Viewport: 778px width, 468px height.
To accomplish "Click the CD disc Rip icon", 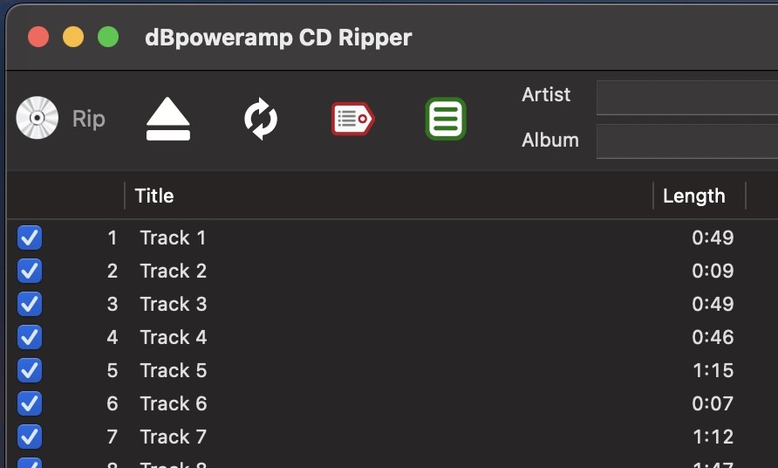I will pos(38,118).
